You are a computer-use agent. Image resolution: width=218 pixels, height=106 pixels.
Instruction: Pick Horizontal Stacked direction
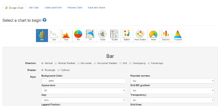click(95, 63)
